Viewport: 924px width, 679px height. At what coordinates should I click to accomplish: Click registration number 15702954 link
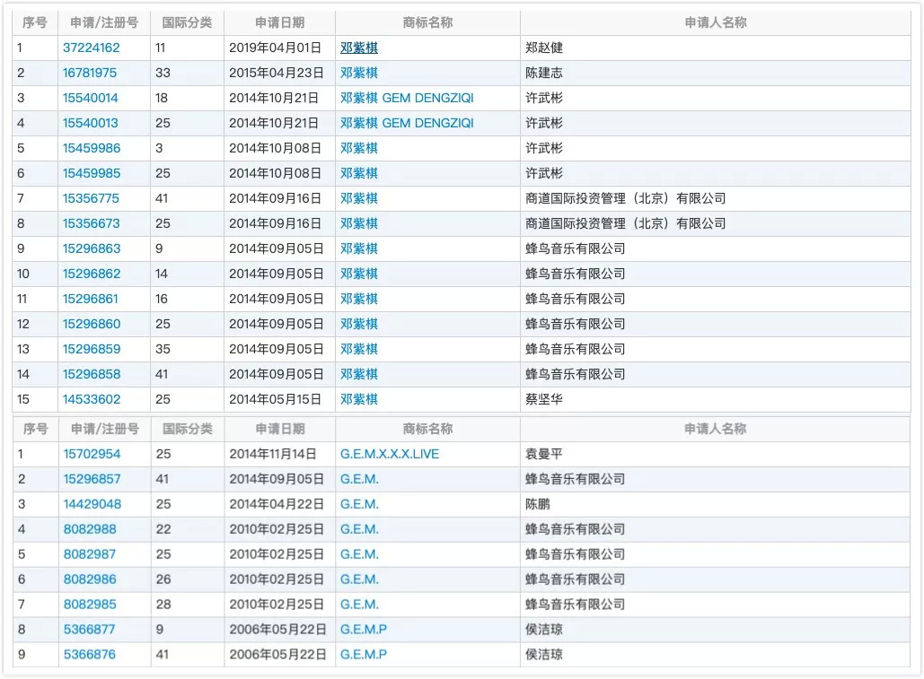pos(92,454)
